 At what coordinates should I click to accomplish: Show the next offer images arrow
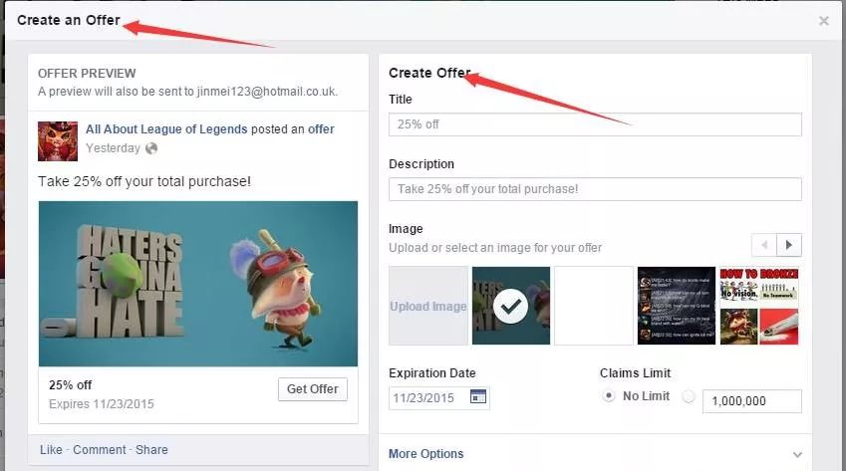[789, 245]
